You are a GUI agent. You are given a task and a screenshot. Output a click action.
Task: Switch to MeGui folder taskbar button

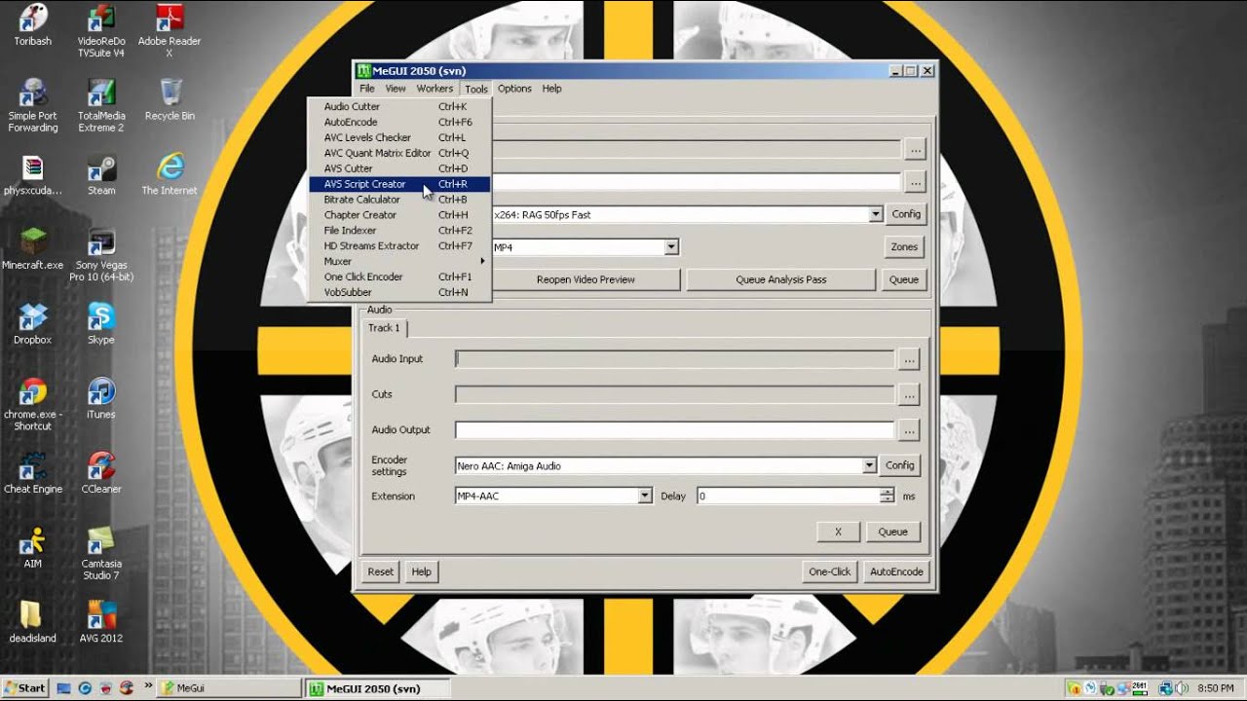229,688
